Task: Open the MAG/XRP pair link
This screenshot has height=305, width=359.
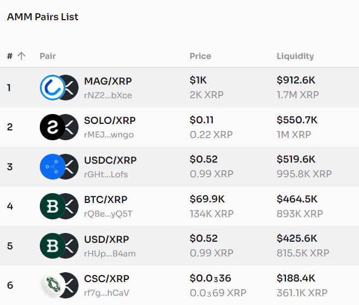Action: 107,81
